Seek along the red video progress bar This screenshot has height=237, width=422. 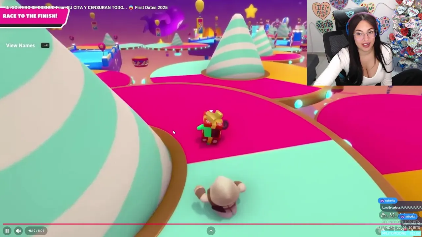211,224
